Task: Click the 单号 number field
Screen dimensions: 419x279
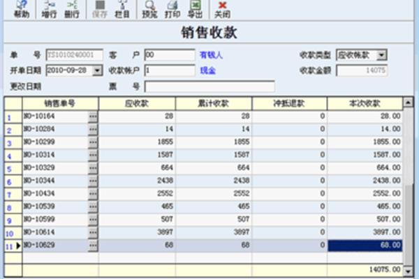Action: (74, 55)
